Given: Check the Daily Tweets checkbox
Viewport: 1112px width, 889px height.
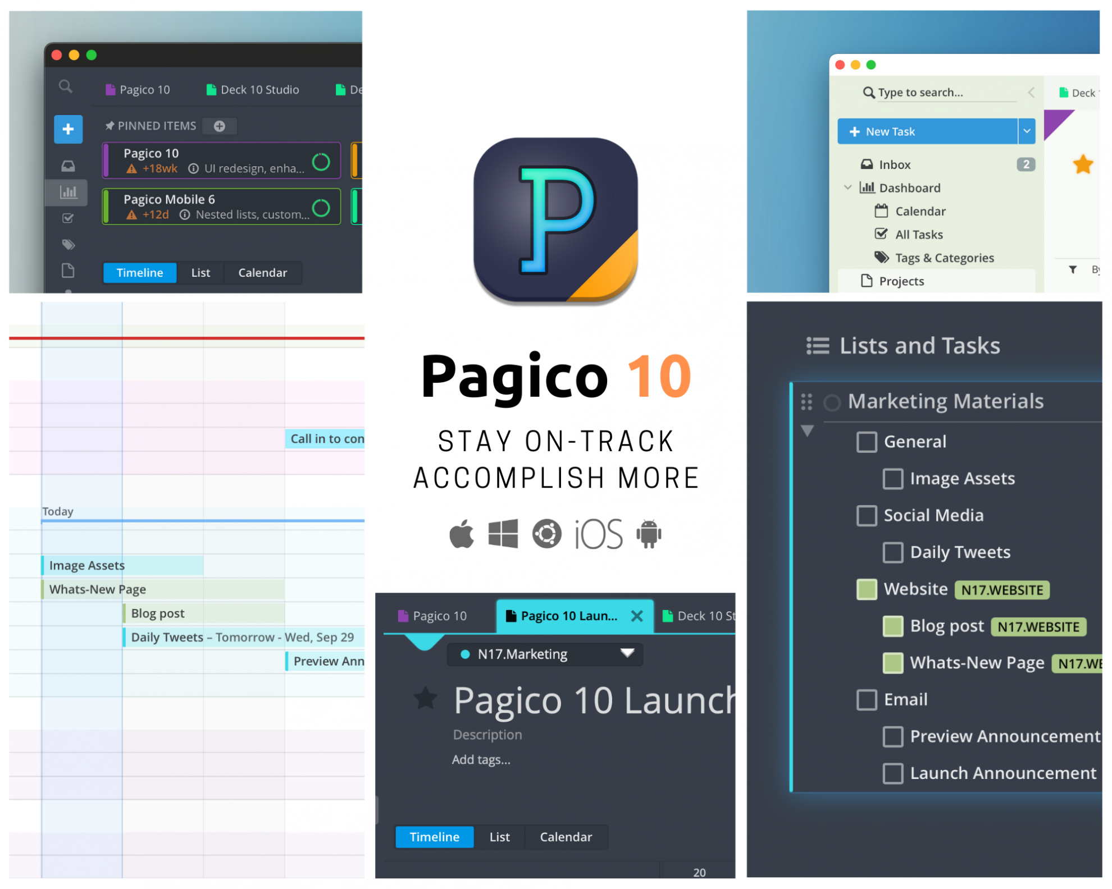Looking at the screenshot, I should 893,552.
